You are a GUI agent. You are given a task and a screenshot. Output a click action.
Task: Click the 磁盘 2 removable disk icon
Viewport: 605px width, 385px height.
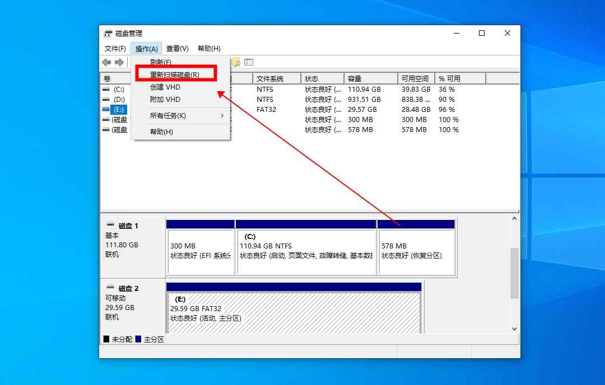click(111, 287)
